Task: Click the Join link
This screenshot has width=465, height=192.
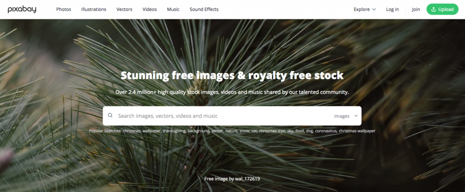Action: pos(416,10)
